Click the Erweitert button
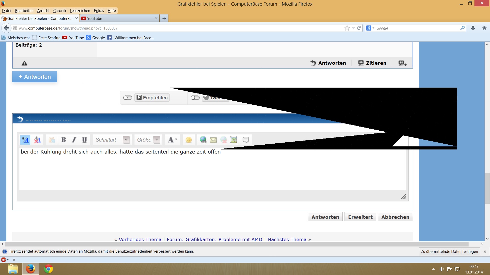490x275 pixels. coord(360,217)
